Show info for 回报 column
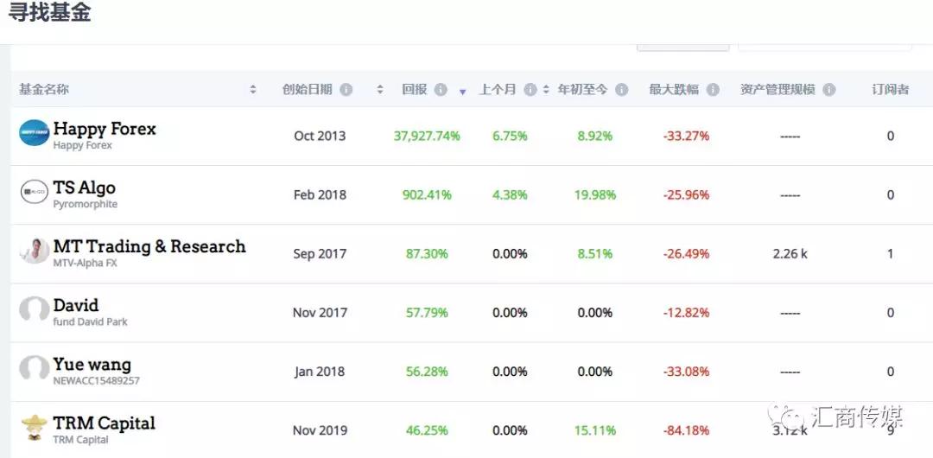The width and height of the screenshot is (933, 458). [441, 89]
